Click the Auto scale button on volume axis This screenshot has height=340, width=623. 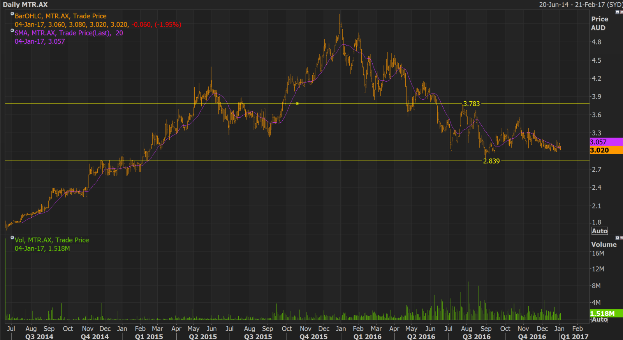click(600, 320)
